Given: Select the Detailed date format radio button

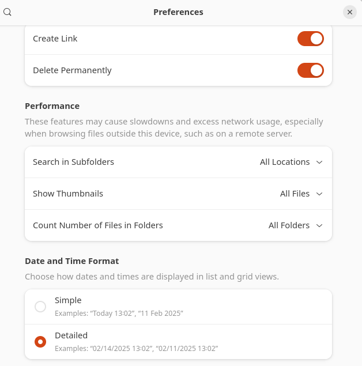Looking at the screenshot, I should pos(40,342).
